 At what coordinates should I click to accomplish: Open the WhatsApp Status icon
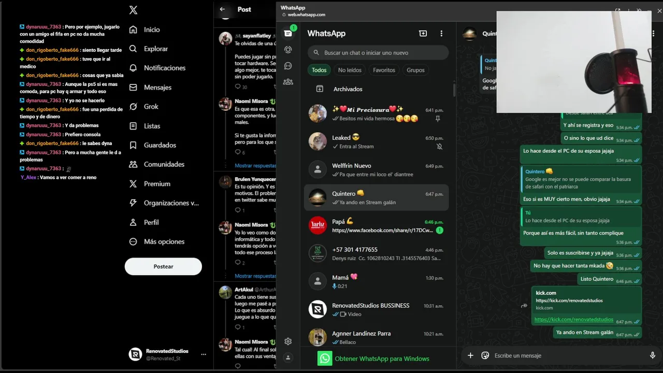coord(288,50)
